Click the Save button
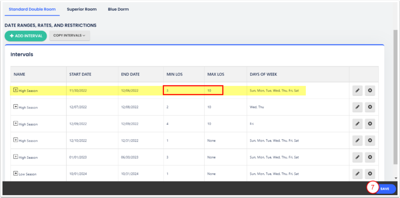Screen dimensions: 400x198 (x=384, y=189)
